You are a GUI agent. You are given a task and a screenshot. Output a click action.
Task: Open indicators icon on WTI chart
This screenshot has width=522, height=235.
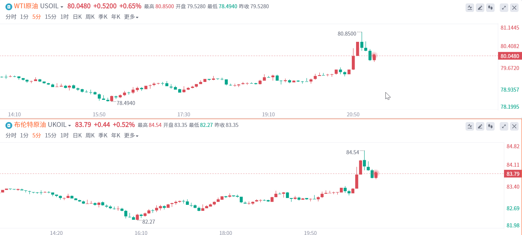470,8
